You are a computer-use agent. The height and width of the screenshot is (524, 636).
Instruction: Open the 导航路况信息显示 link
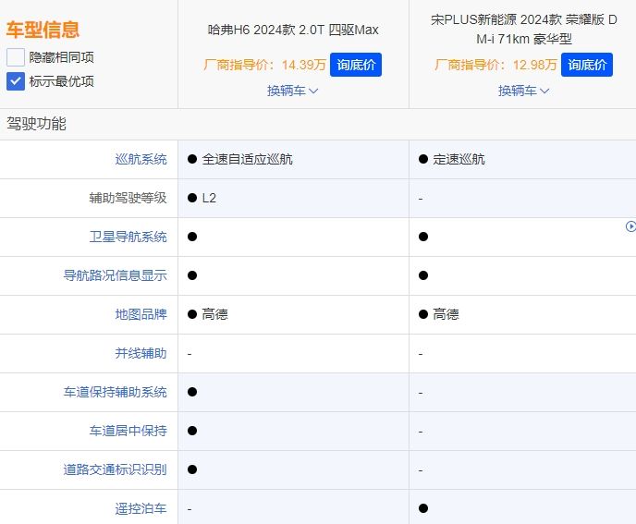coord(115,275)
